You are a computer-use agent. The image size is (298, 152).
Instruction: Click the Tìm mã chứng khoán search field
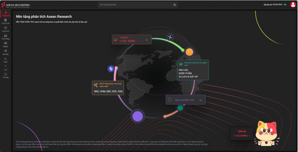[x=138, y=5]
